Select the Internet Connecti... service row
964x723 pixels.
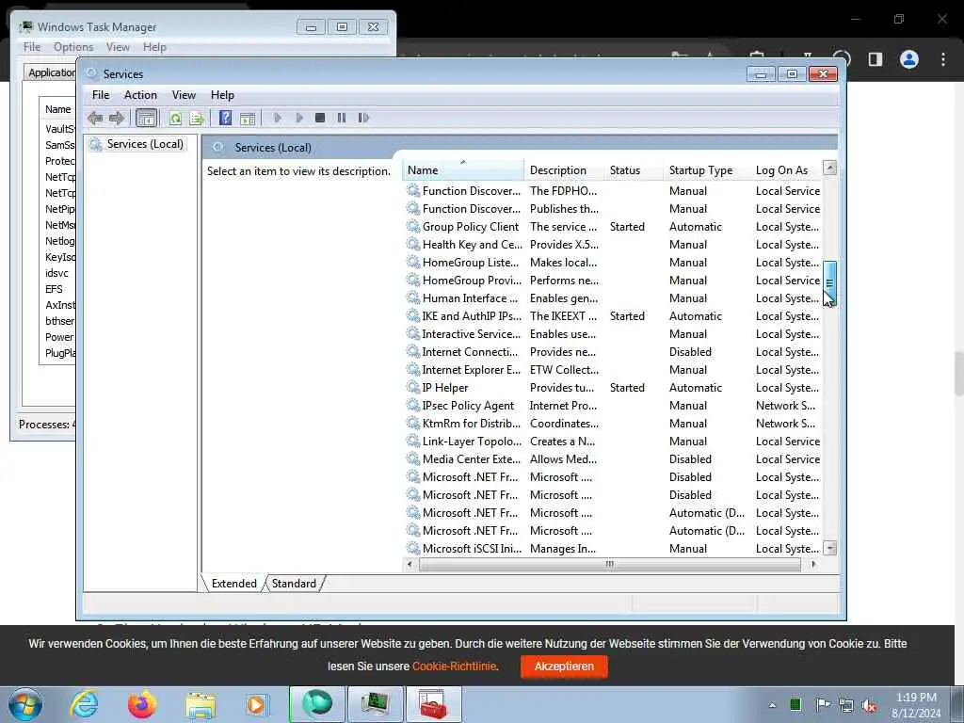pos(612,352)
